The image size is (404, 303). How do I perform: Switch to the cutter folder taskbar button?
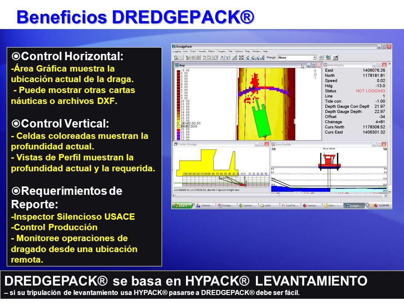tap(269, 205)
